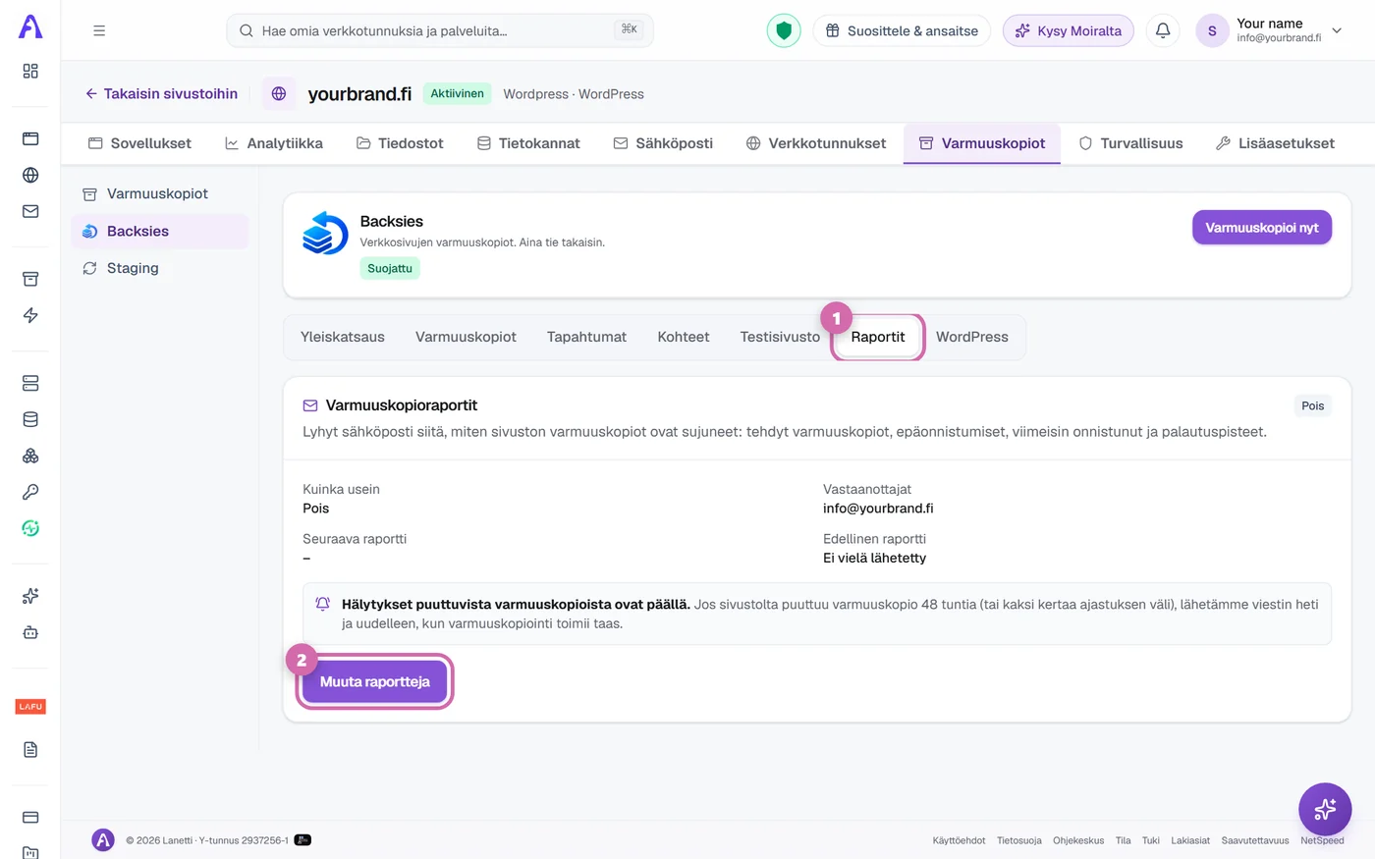Click the Muuta raportteja button
This screenshot has height=859, width=1375.
click(374, 681)
